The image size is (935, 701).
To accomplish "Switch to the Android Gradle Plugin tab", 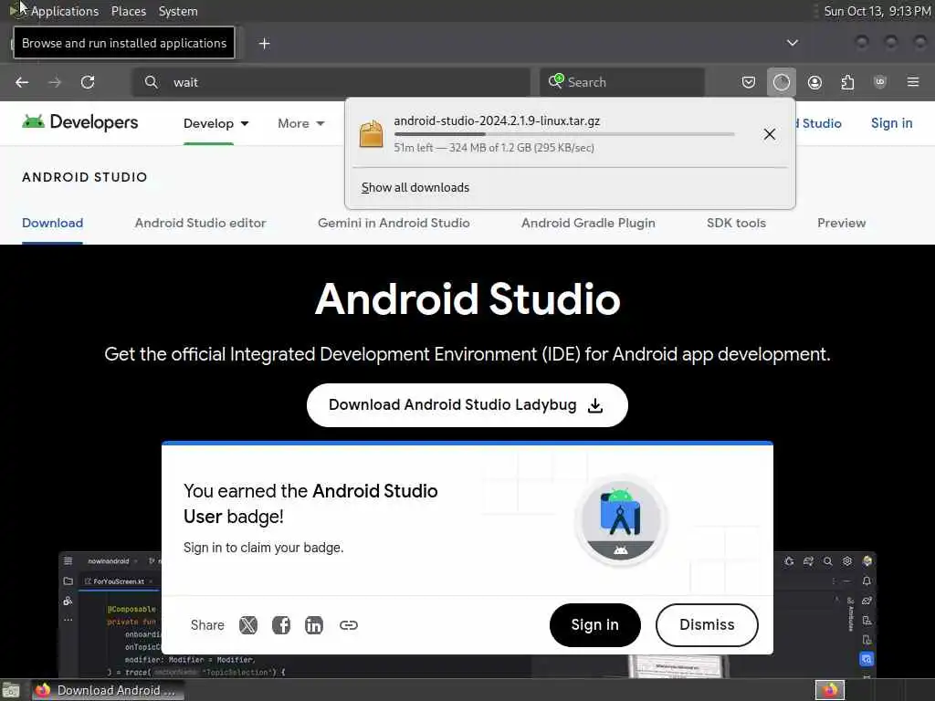I will click(588, 223).
